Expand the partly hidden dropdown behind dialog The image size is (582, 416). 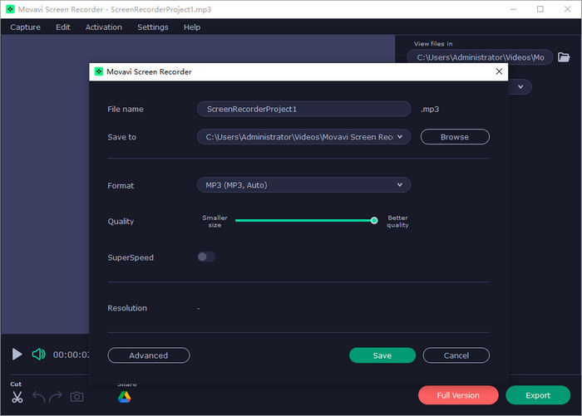point(520,86)
